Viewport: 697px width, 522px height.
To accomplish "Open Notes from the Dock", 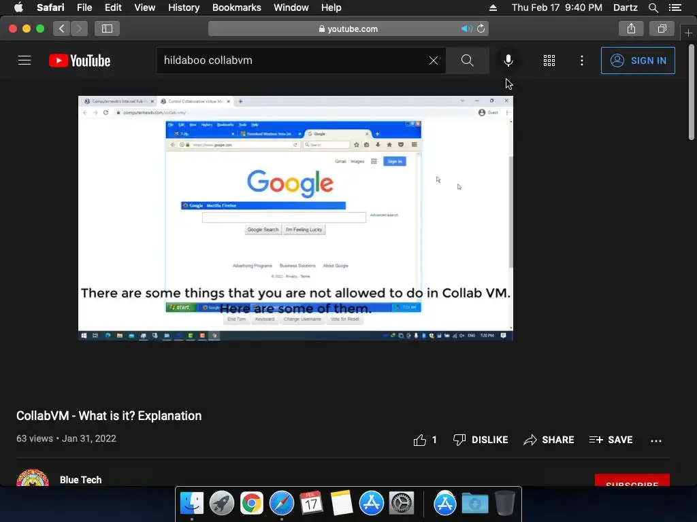I will [x=342, y=504].
